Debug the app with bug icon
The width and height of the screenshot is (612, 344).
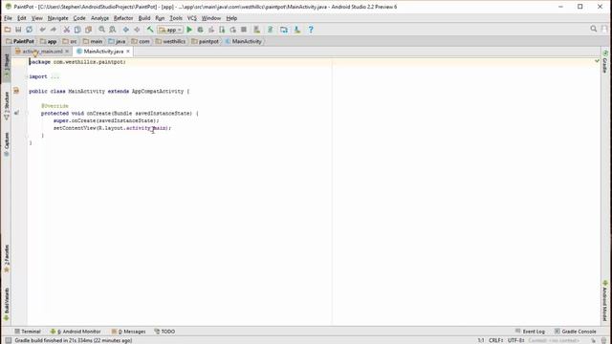tap(200, 30)
